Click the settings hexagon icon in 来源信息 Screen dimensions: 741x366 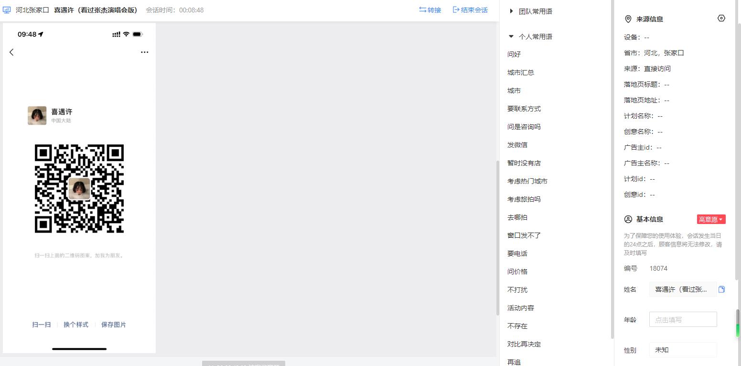coord(721,18)
